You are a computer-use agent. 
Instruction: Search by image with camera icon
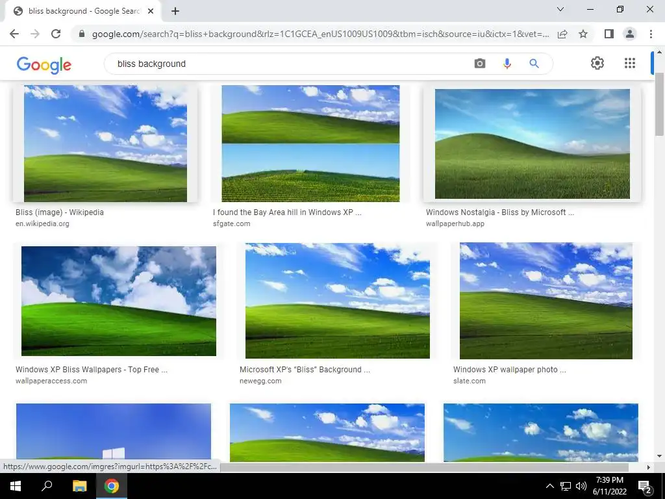coord(480,64)
